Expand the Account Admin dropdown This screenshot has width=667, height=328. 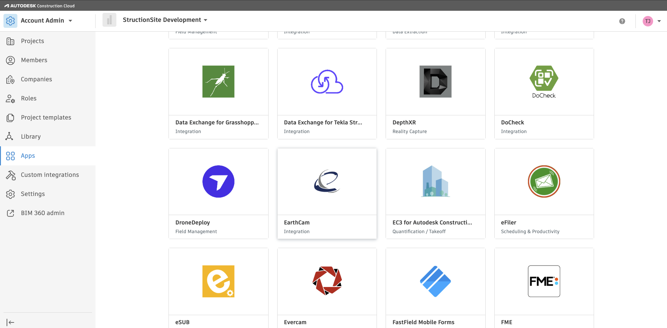71,21
